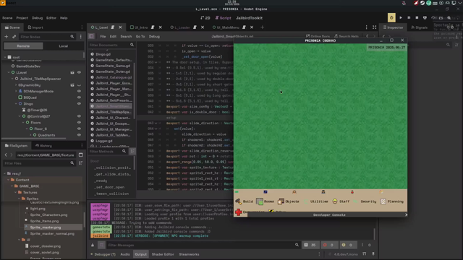
Task: Toggle visibility of Floor_6 node
Action: (x=79, y=129)
